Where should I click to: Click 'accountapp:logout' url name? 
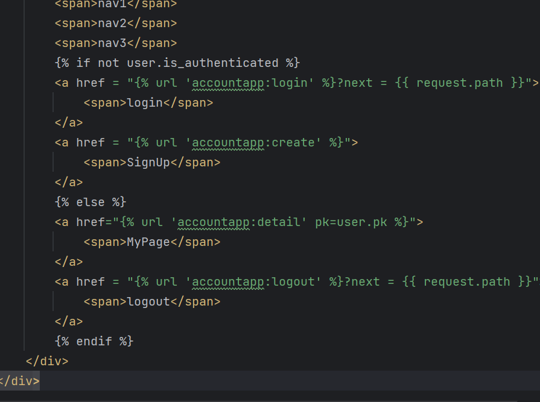point(253,282)
